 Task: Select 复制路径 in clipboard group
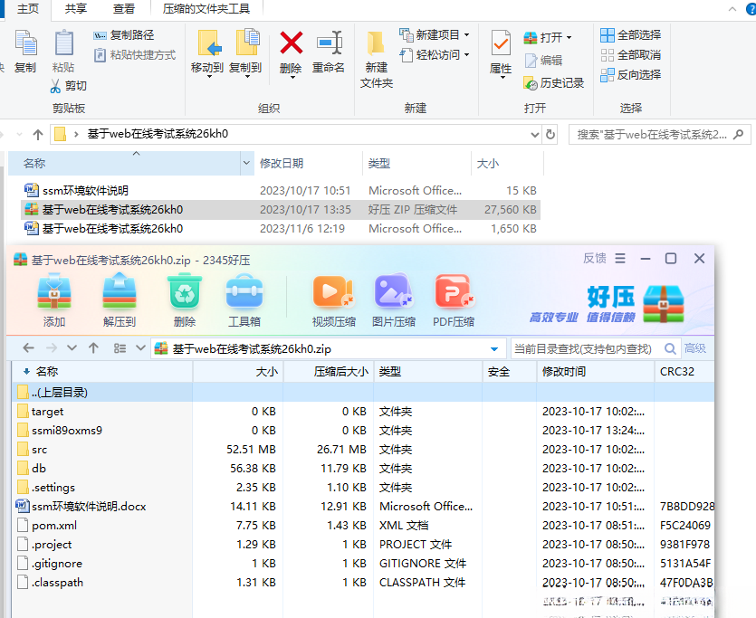click(124, 35)
